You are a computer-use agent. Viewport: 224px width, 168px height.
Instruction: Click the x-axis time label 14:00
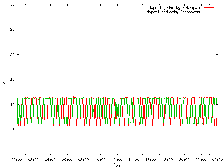click(134, 160)
